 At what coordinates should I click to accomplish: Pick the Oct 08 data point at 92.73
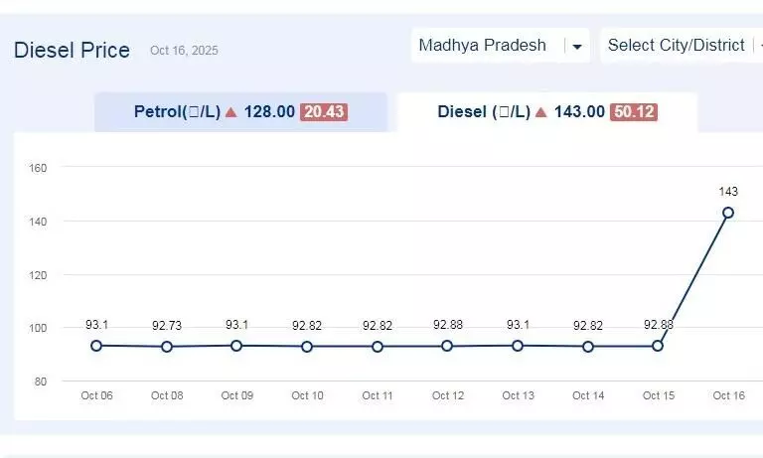[167, 347]
